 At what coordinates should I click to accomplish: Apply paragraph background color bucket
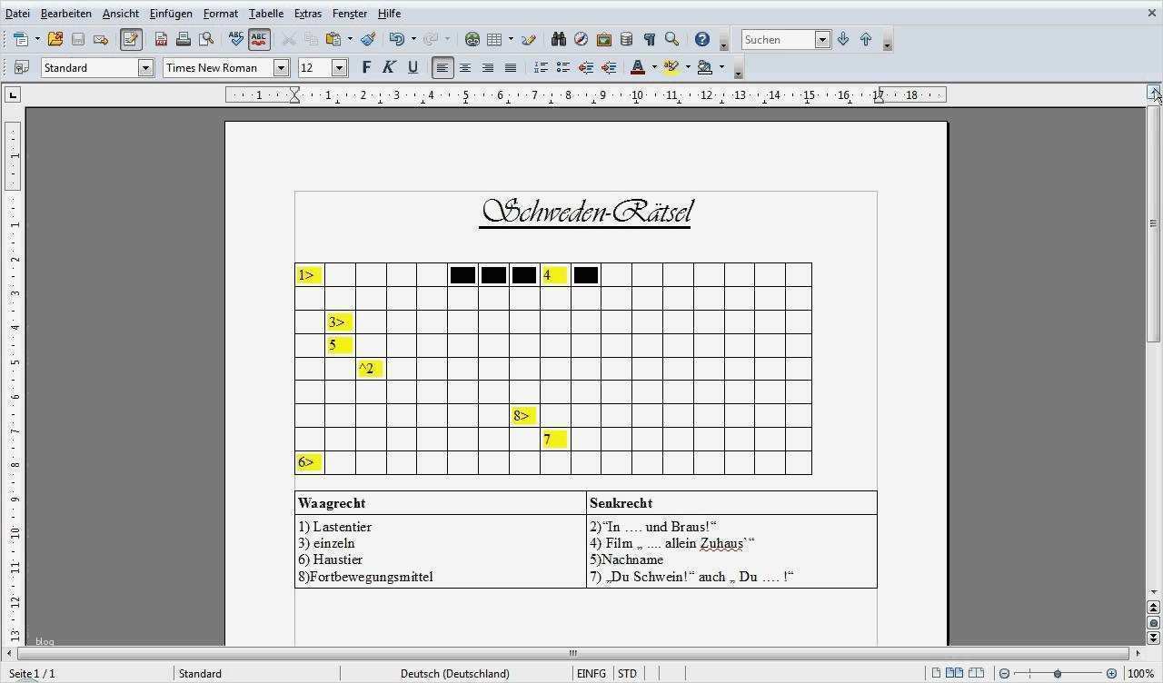705,67
